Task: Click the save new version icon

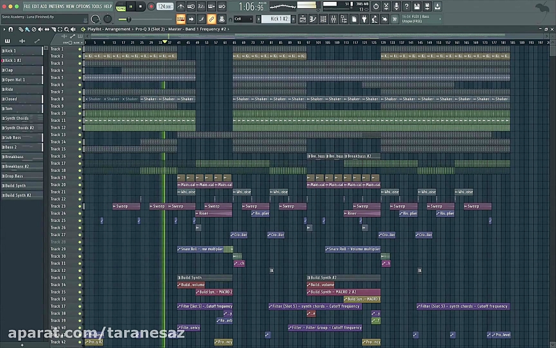Action: (427, 6)
